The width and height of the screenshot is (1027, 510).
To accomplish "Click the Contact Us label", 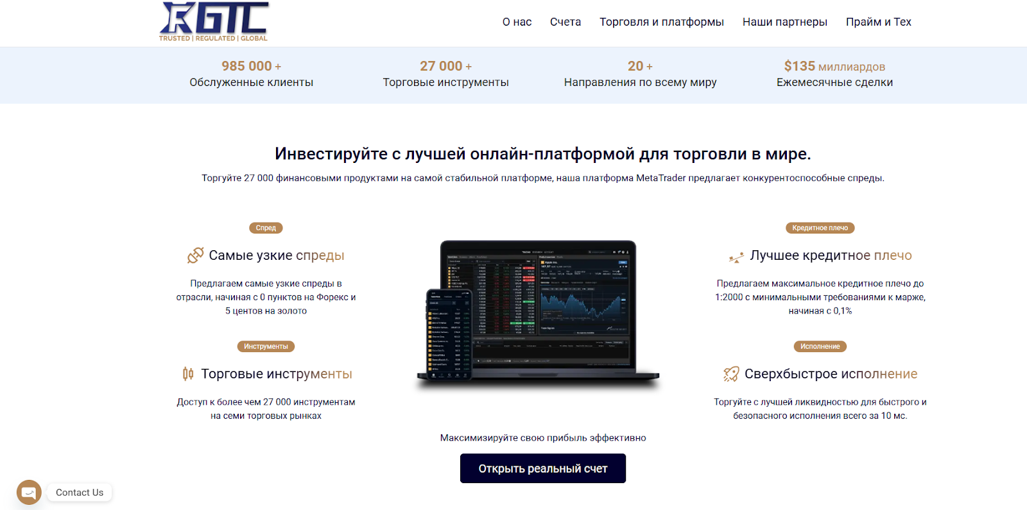I will tap(80, 493).
